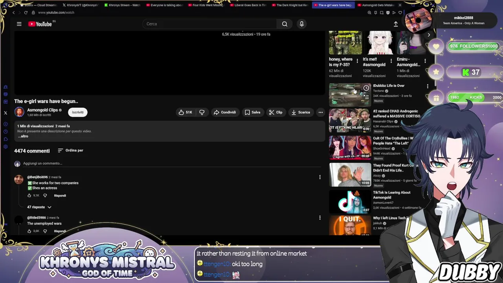The height and width of the screenshot is (283, 503).
Task: Click the 'Cerca' search input field
Action: 209,24
